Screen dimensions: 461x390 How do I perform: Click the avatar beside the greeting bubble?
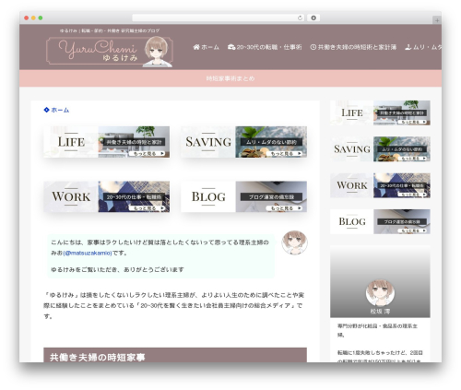coord(294,242)
